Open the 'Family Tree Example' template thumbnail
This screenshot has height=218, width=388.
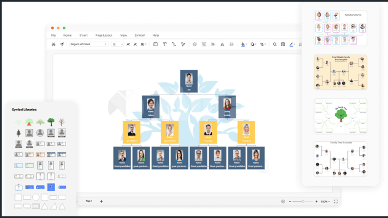tap(341, 159)
